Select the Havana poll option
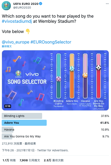The width and height of the screenshot is (111, 165). point(55,130)
